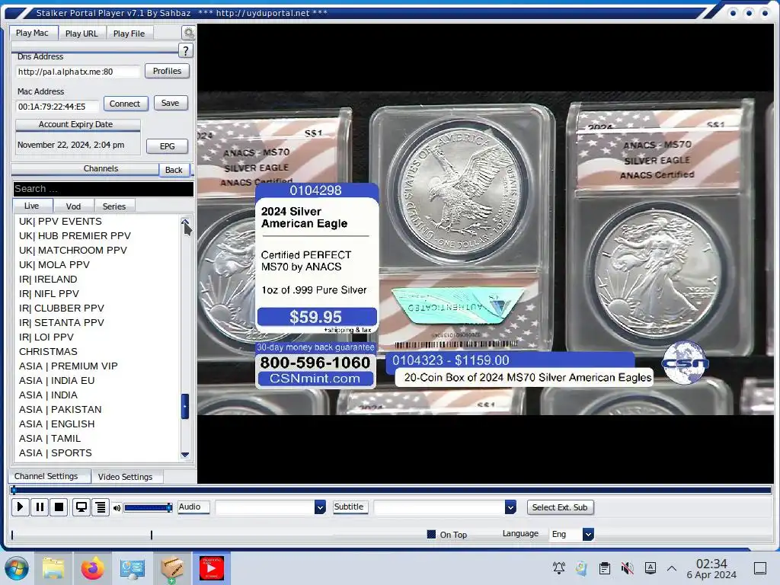Select the Vod tab
This screenshot has height=585, width=780.
click(73, 206)
